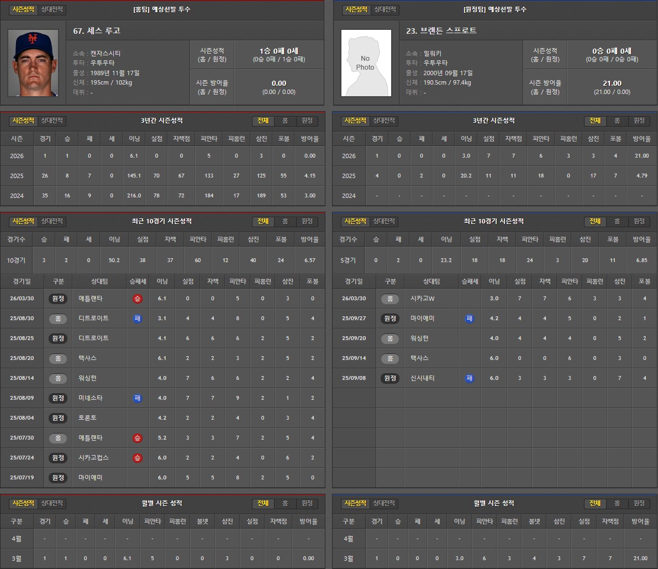Click the win icon in the 25/07/30 애틀랜타 row
Image resolution: width=658 pixels, height=569 pixels.
click(x=137, y=438)
